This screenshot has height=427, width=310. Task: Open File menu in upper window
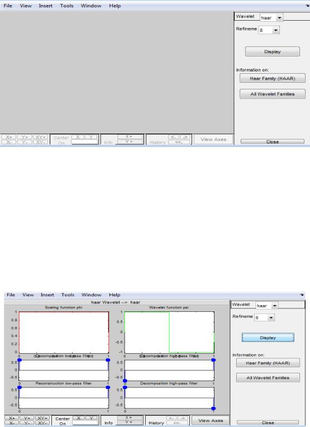point(8,6)
